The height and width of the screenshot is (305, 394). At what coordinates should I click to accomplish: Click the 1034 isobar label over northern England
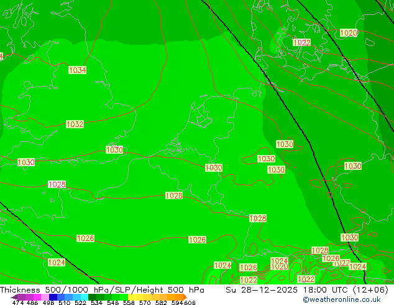78,70
